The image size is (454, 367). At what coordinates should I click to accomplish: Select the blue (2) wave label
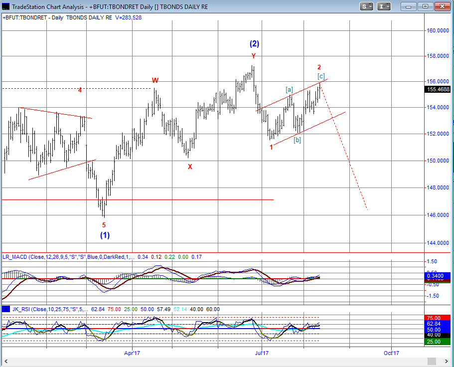[x=255, y=44]
